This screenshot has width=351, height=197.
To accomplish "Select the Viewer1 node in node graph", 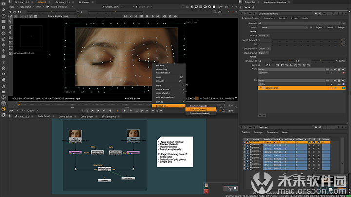I will [104, 180].
